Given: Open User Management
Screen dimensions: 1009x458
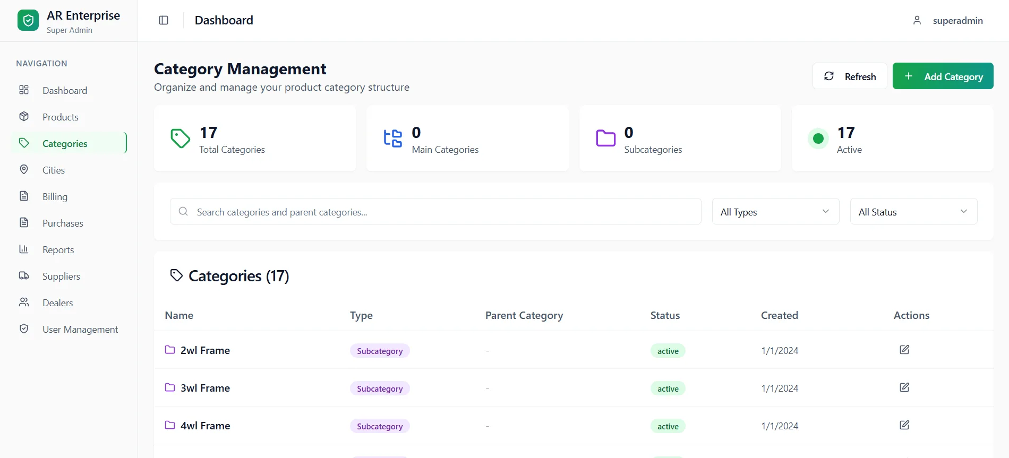Looking at the screenshot, I should coord(69,329).
